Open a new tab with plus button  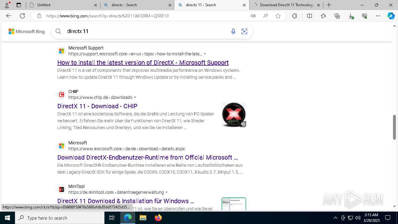tap(329, 5)
